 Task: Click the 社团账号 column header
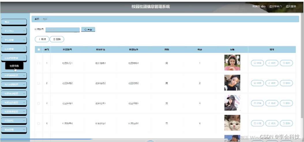pos(67,50)
